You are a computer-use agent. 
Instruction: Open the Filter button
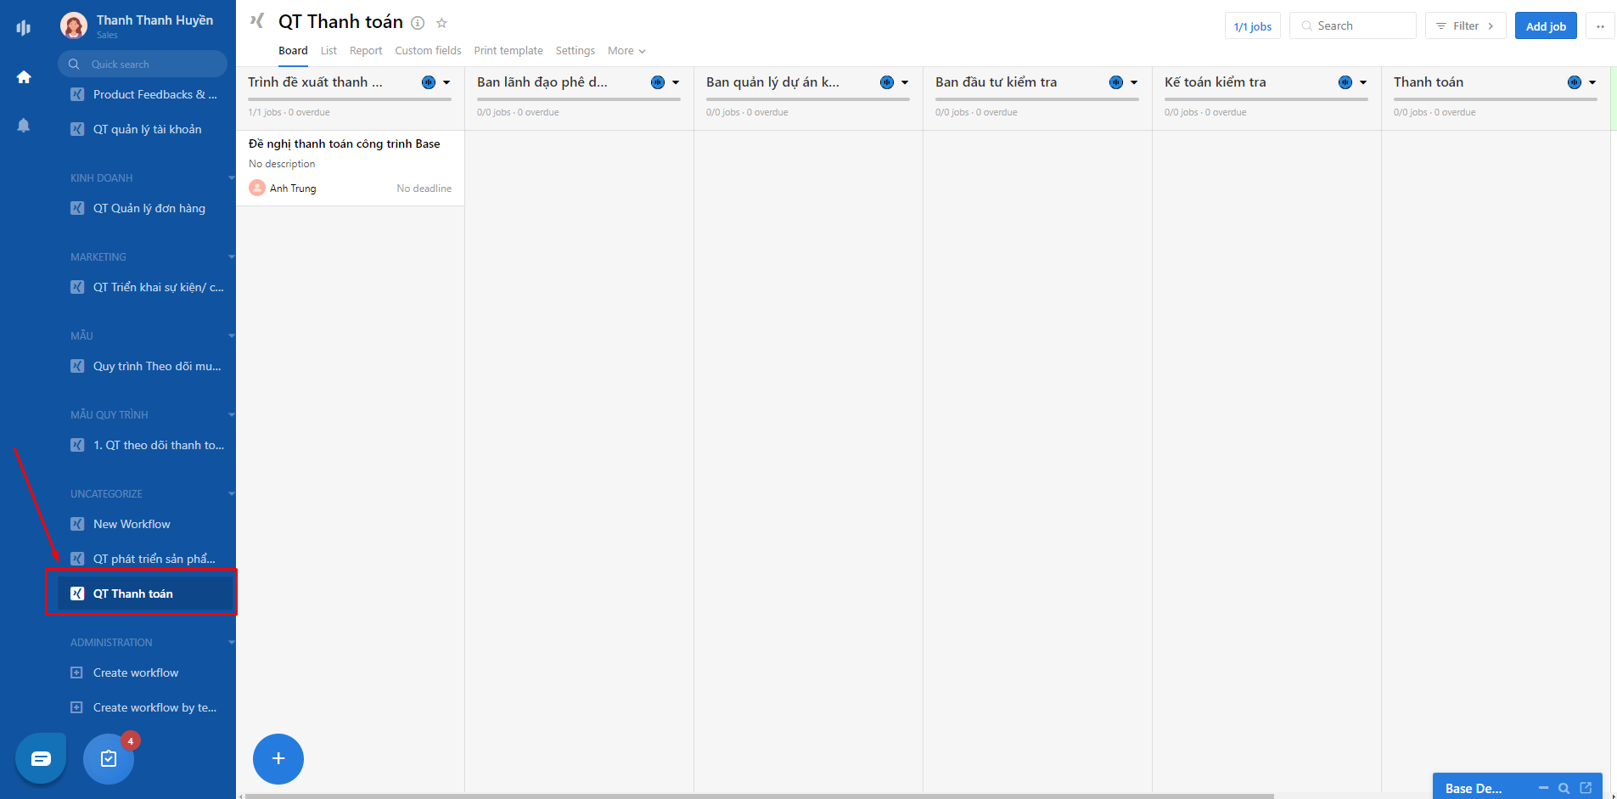1465,26
